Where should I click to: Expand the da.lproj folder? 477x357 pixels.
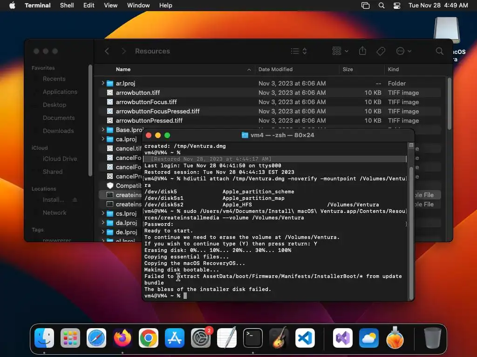tap(103, 223)
